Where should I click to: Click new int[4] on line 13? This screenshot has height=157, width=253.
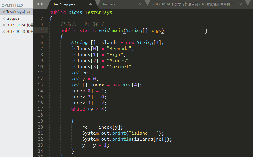[126, 85]
